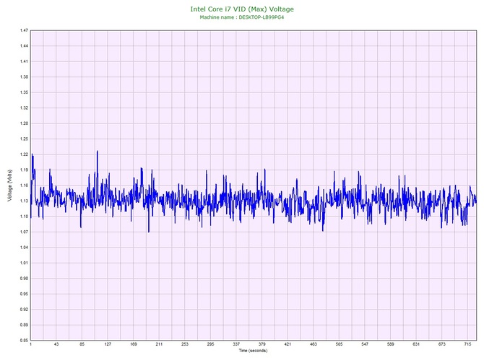The height and width of the screenshot is (363, 484).
Task: Click the time axis value 337
Action: [236, 344]
